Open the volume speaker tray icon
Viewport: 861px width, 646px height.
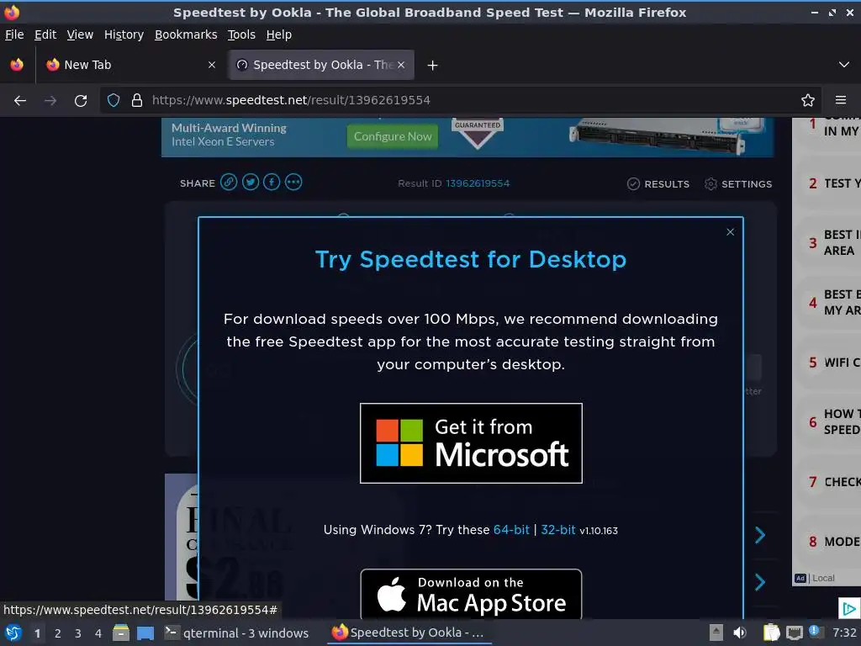pos(740,633)
